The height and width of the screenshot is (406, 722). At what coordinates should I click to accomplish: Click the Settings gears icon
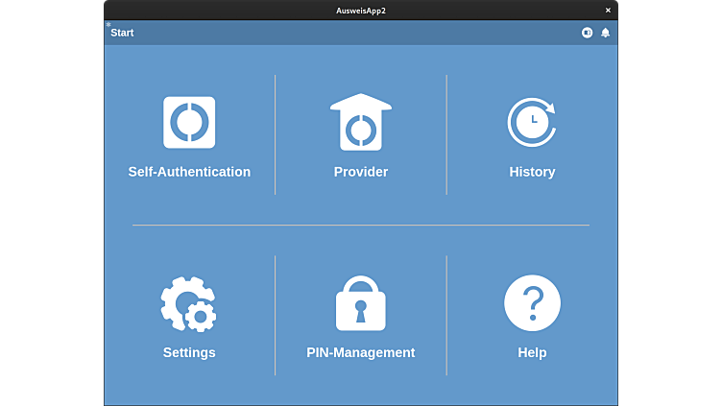189,303
